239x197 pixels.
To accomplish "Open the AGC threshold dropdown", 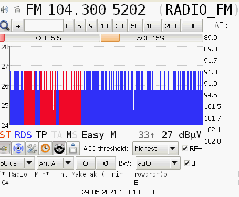I will pos(155,148).
